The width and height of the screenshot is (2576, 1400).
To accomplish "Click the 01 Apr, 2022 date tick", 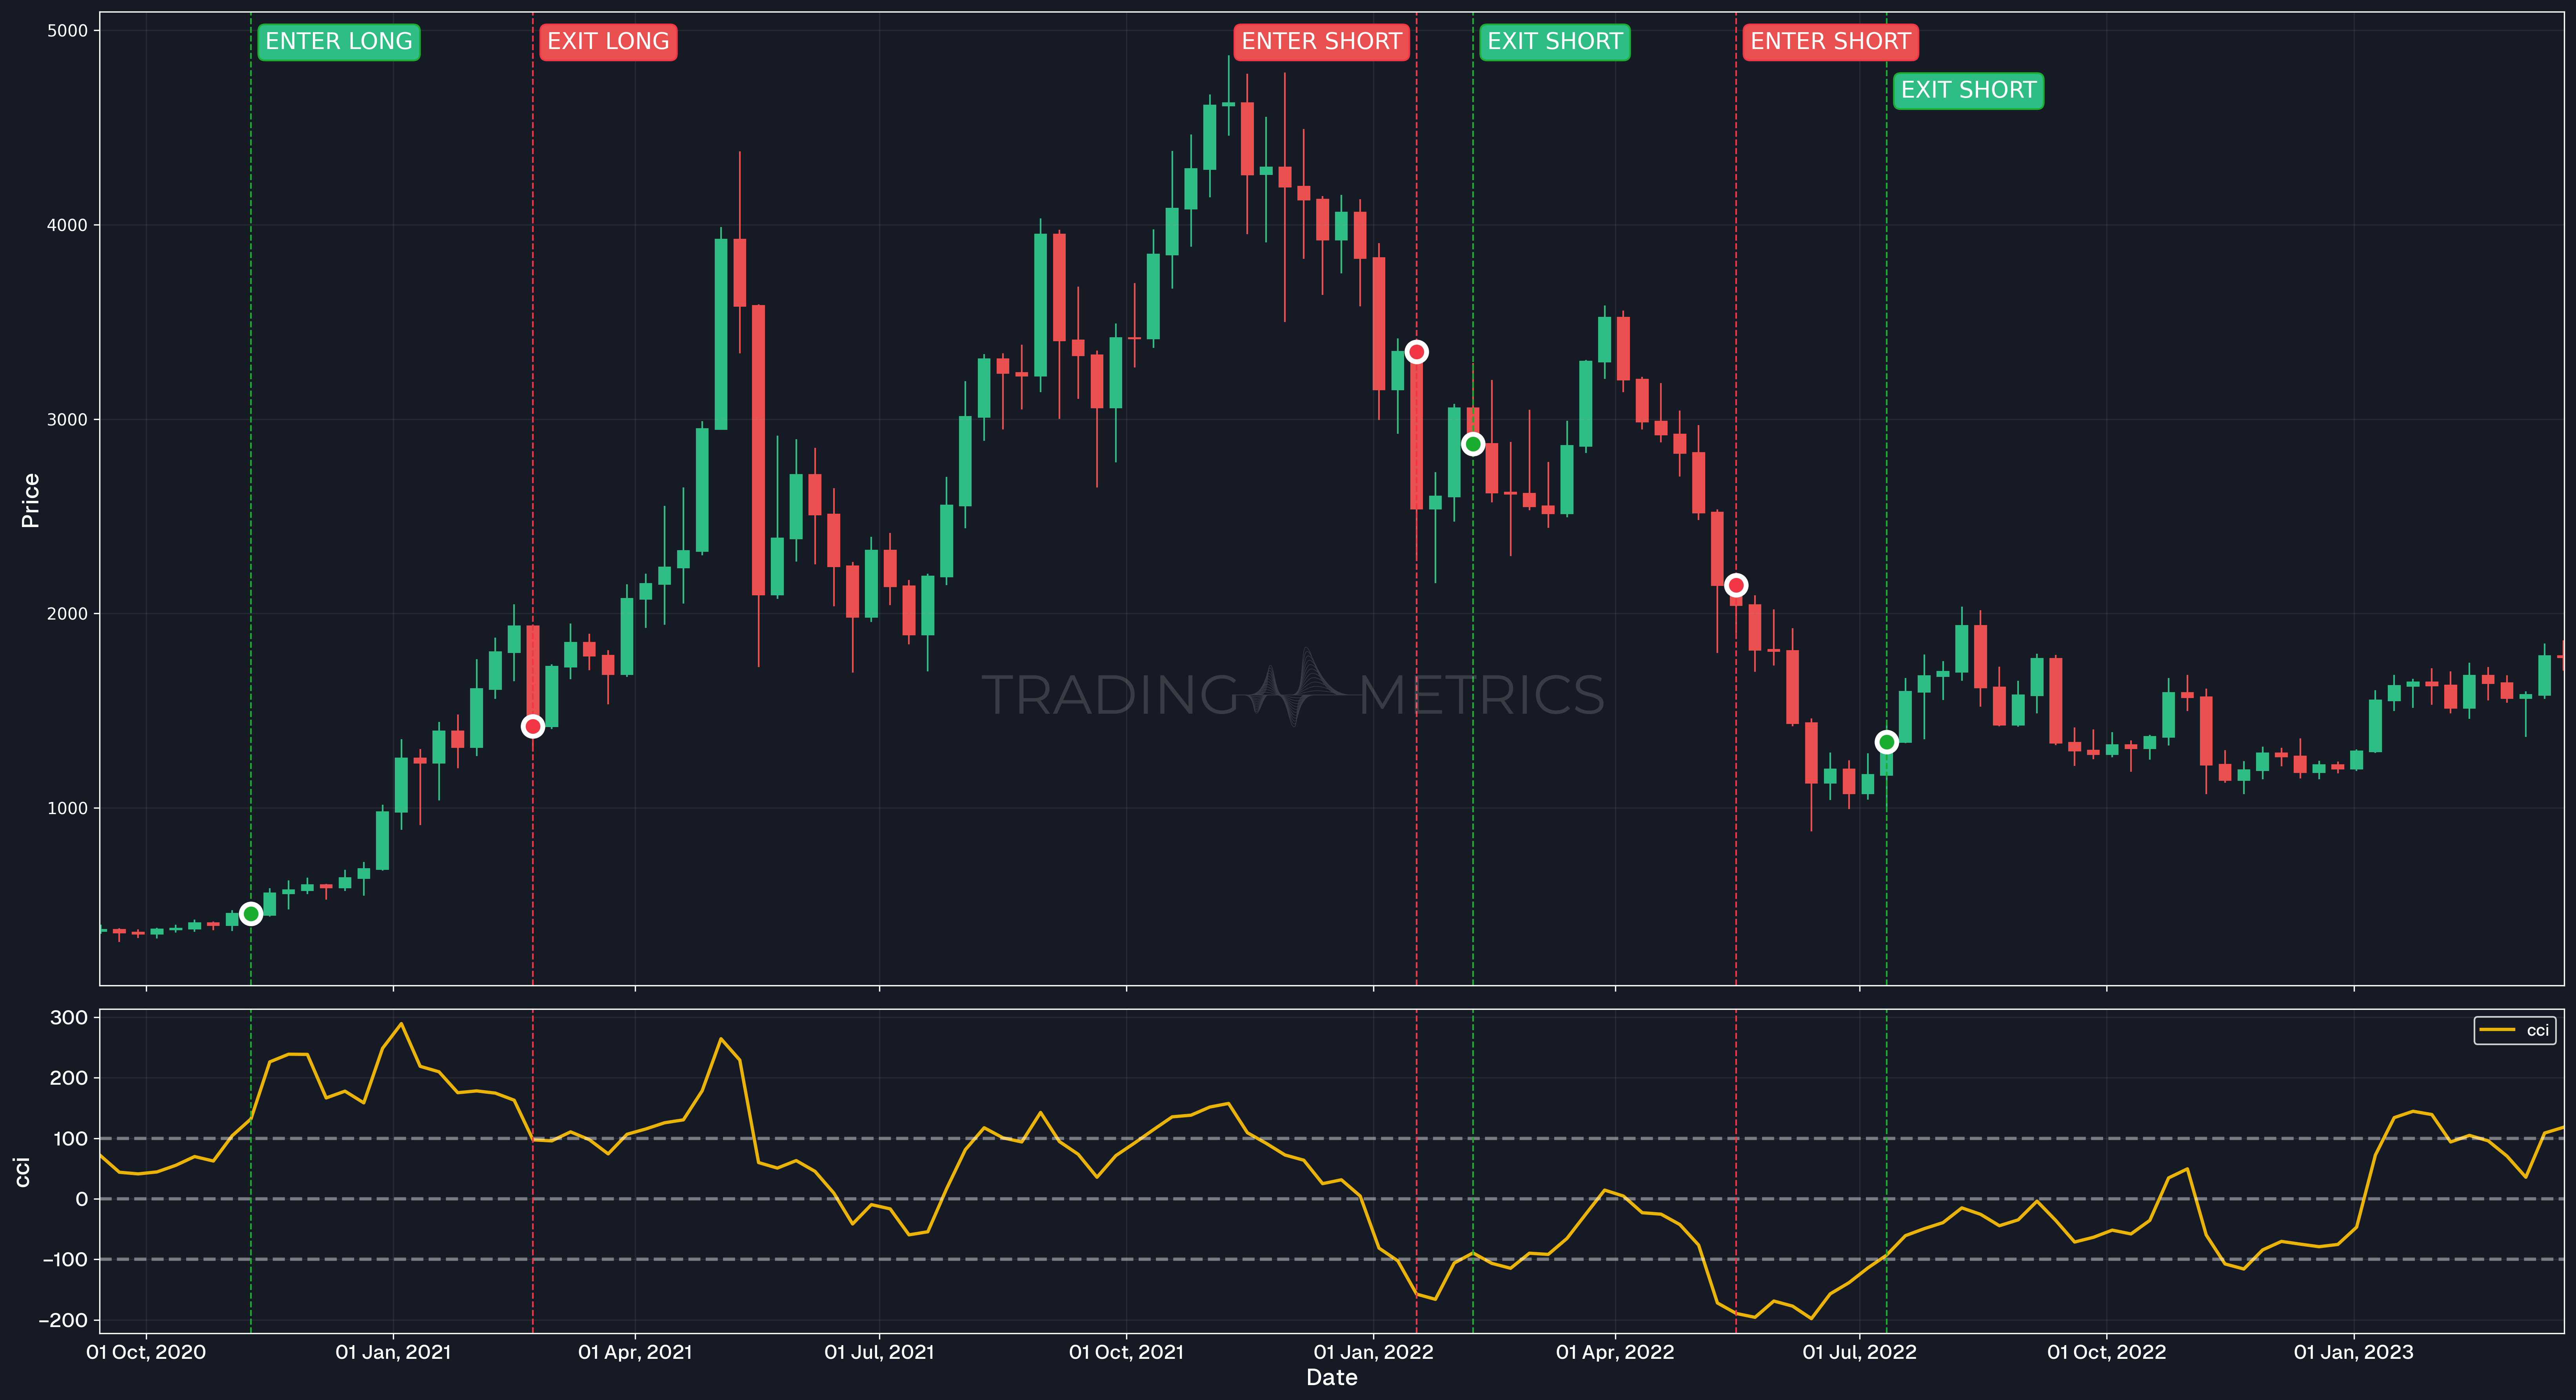I will point(1615,1352).
